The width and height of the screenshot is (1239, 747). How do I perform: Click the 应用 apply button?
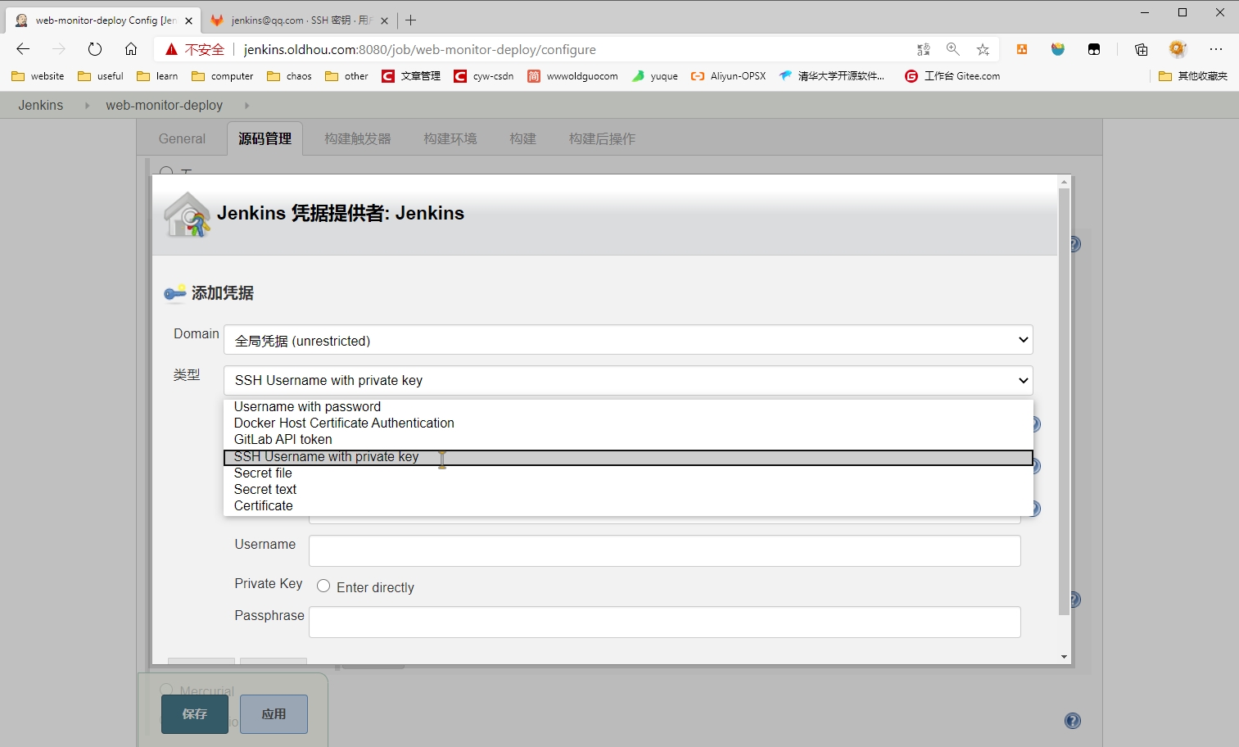click(x=274, y=714)
